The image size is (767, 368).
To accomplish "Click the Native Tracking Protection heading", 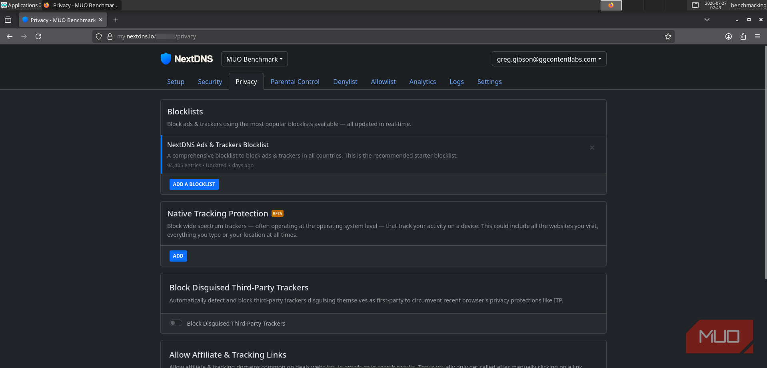I will pyautogui.click(x=218, y=214).
